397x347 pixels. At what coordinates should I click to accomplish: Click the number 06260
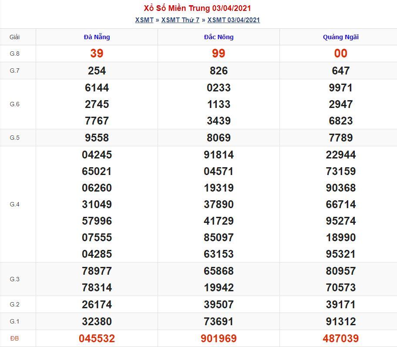tap(97, 188)
